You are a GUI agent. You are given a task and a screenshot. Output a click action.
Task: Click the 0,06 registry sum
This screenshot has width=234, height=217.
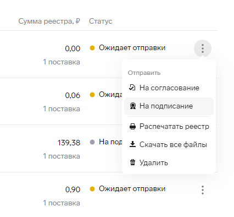tap(73, 95)
